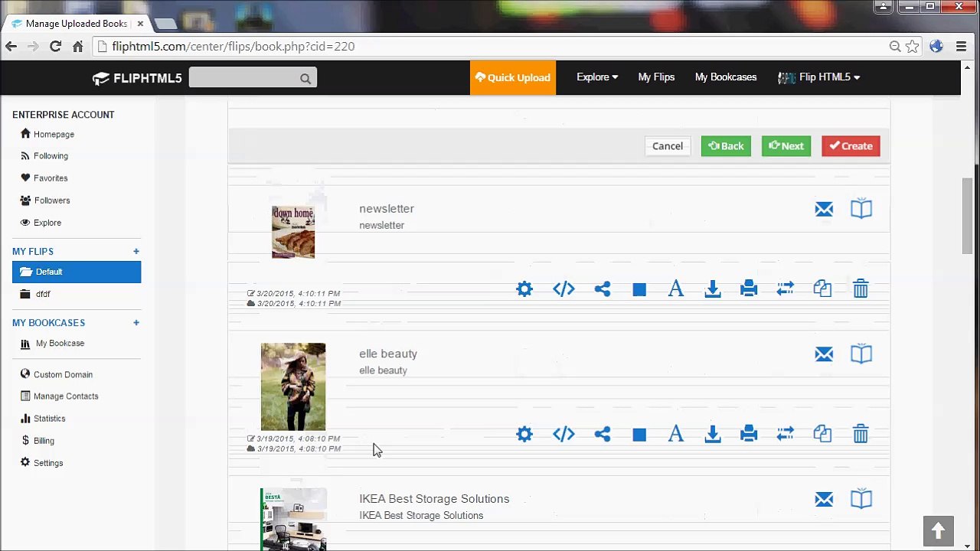This screenshot has width=980, height=551.
Task: Click the letter A icon for newsletter
Action: pos(675,289)
